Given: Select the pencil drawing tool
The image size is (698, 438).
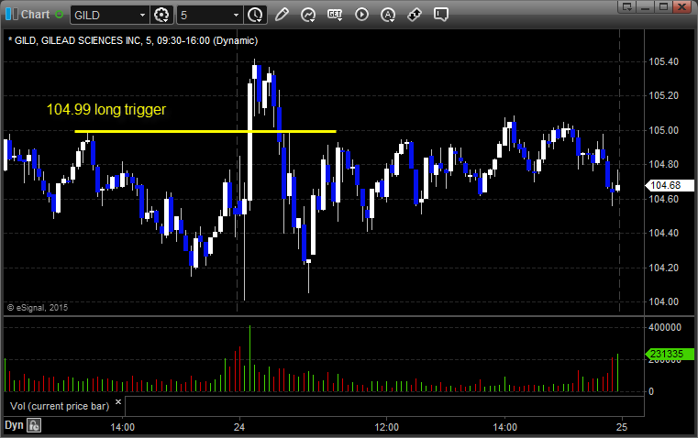Looking at the screenshot, I should click(x=282, y=15).
